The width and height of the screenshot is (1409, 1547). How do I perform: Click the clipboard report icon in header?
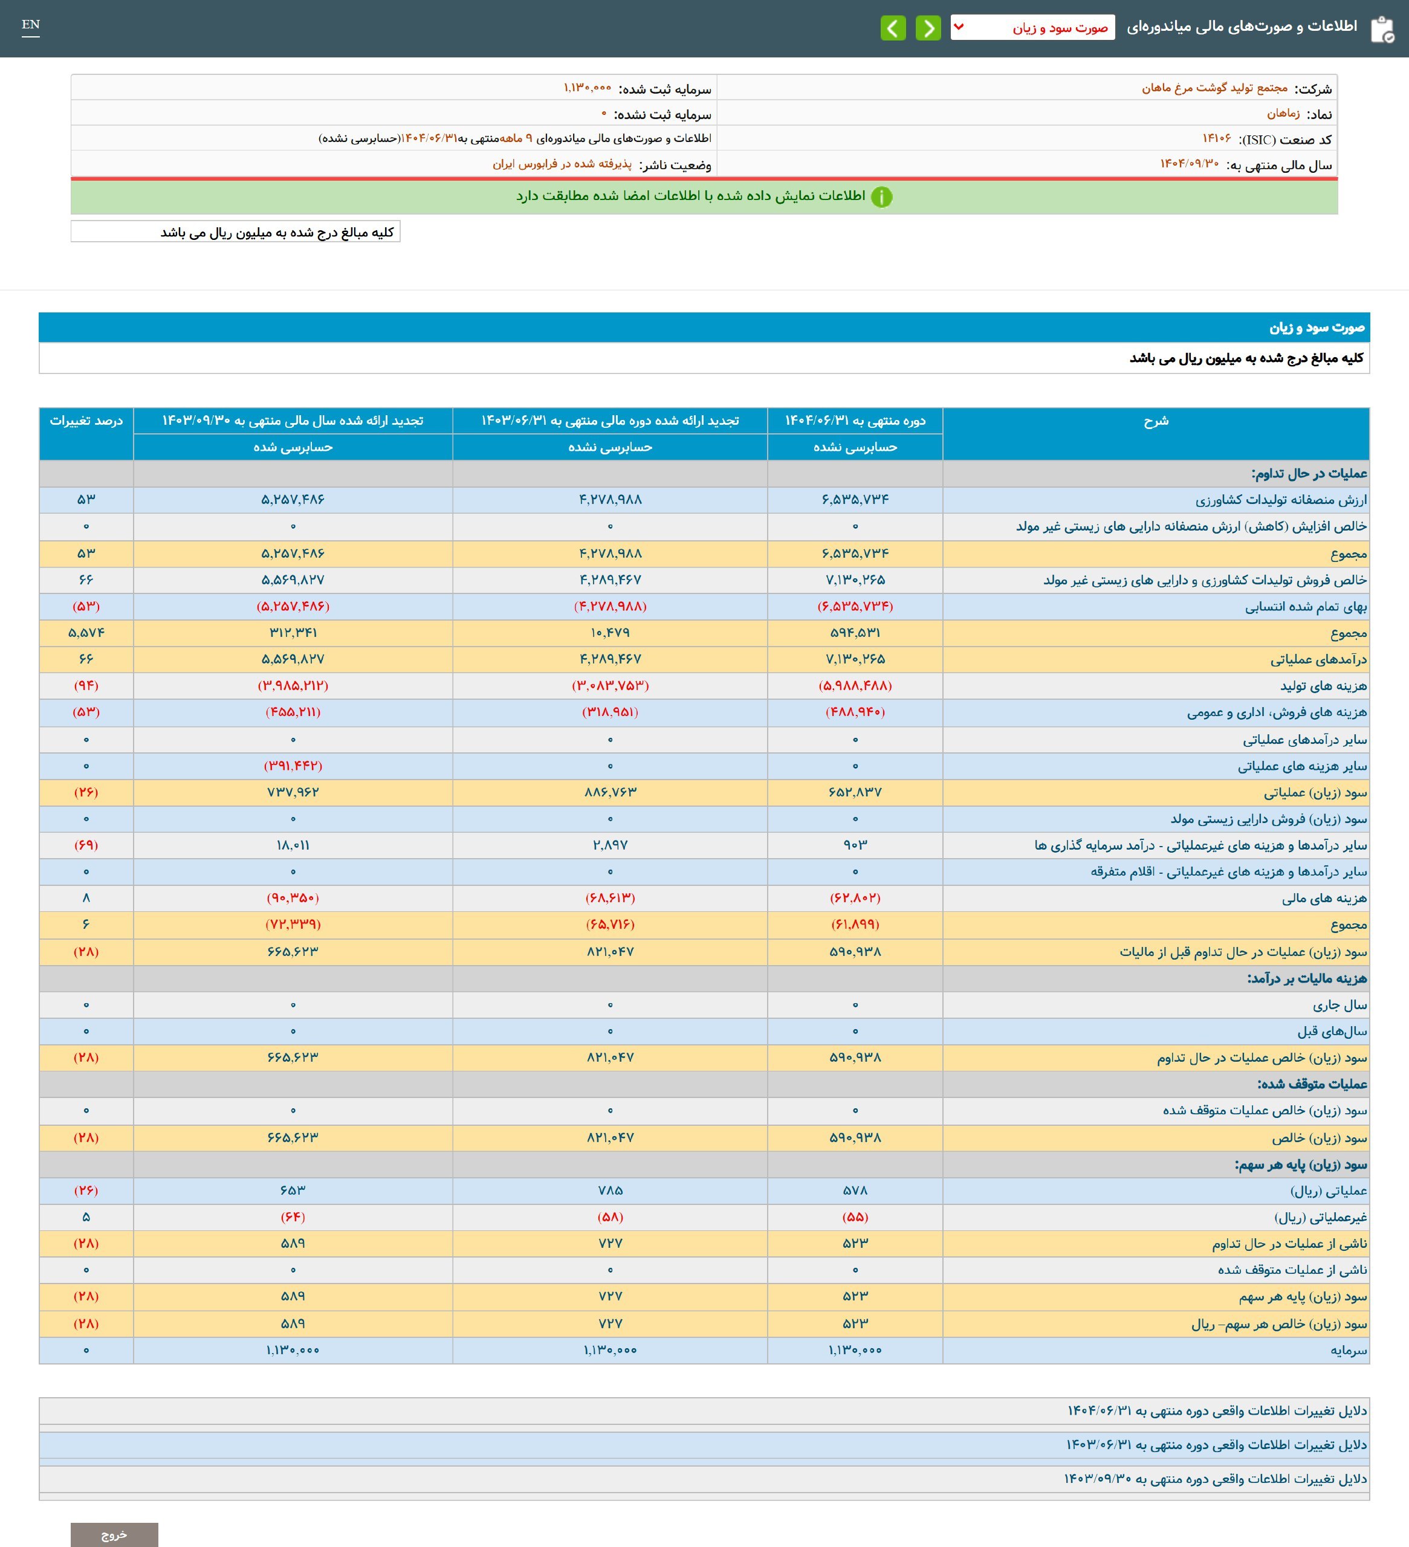tap(1382, 29)
